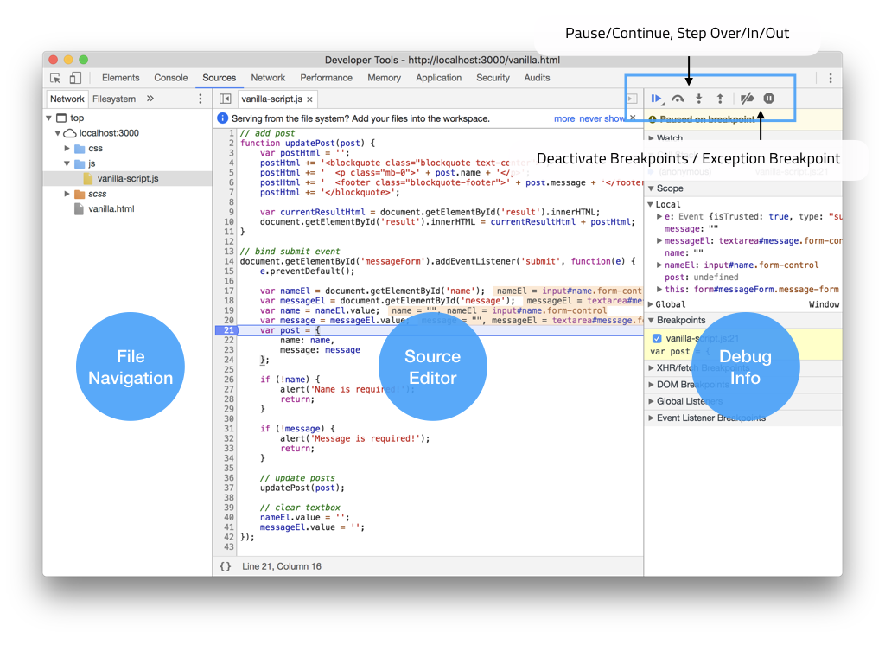Collapse the localhost:3000 tree node
The image size is (885, 664).
58,133
